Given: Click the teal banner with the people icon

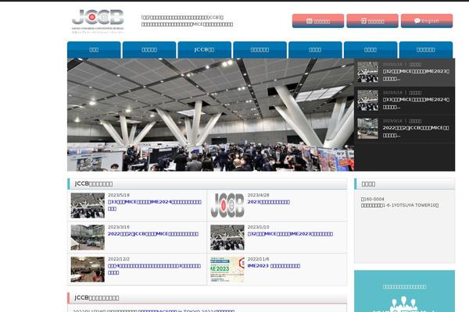Looking at the screenshot, I should (404, 291).
